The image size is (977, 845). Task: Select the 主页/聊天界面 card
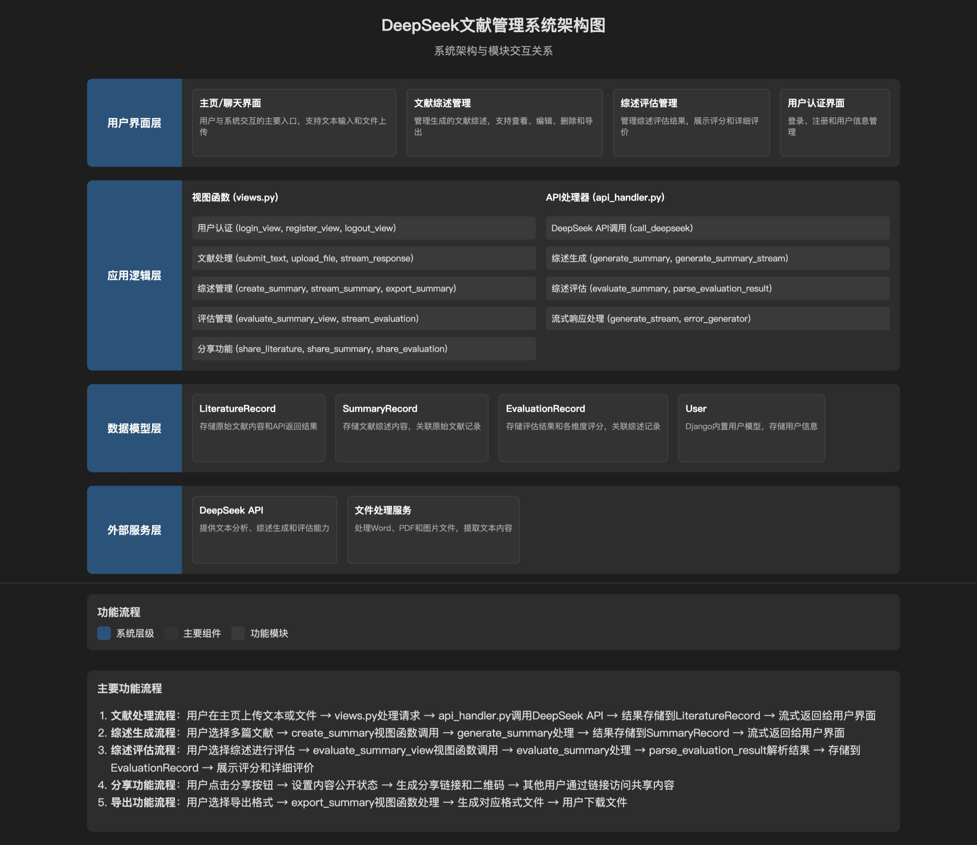coord(294,123)
